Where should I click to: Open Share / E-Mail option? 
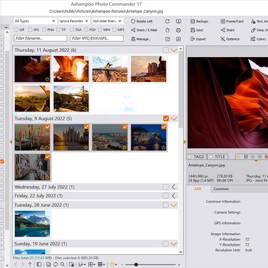tap(144, 30)
